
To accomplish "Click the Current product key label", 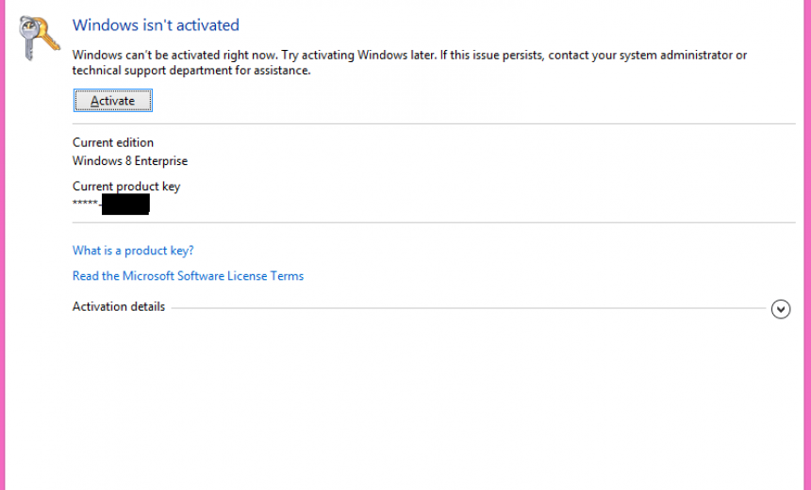I will click(126, 187).
